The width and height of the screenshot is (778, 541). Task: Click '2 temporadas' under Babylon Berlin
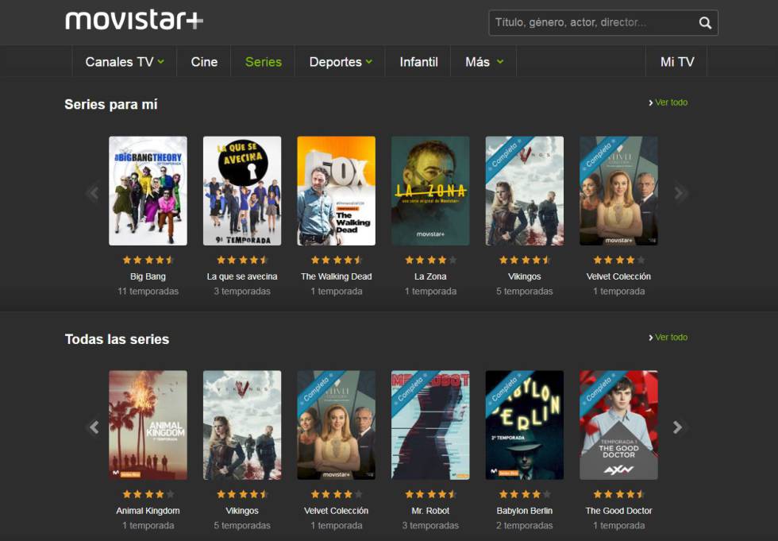(x=525, y=526)
